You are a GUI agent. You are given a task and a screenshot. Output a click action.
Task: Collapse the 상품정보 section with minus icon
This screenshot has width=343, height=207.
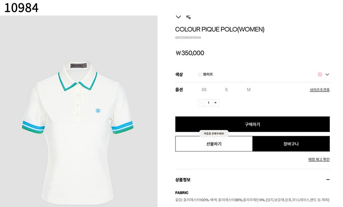point(328,180)
